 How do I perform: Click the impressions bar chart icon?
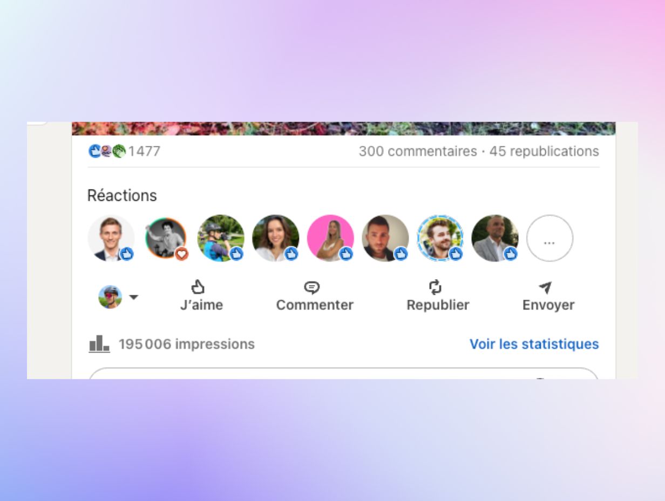99,343
